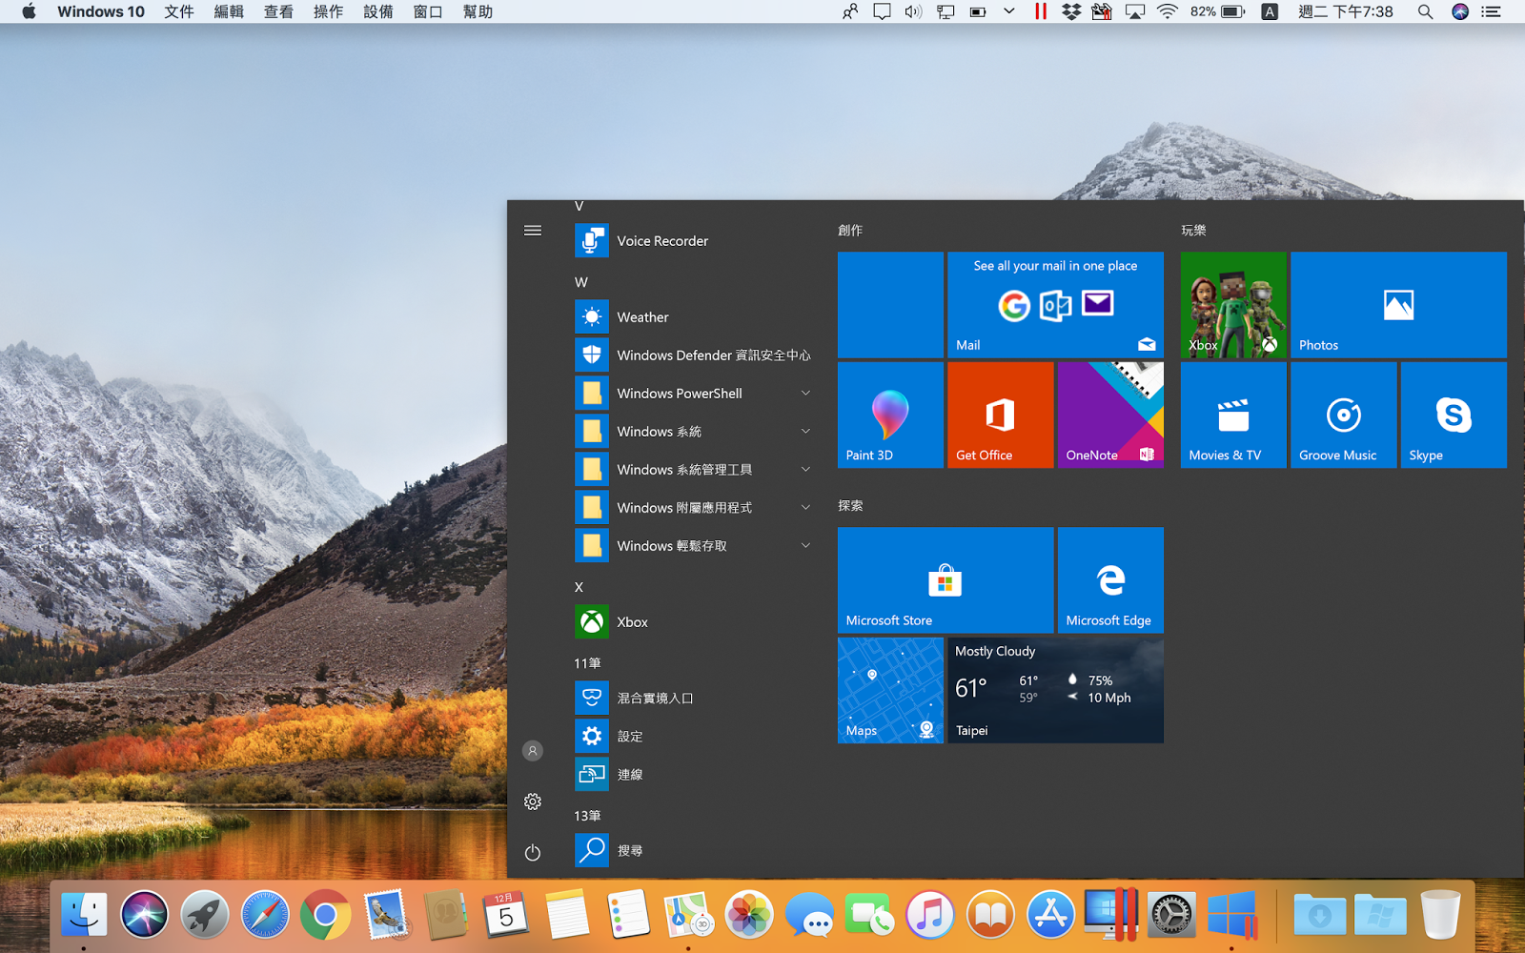Click the volume icon in menu bar
Screen dimensions: 1525x953
click(913, 11)
